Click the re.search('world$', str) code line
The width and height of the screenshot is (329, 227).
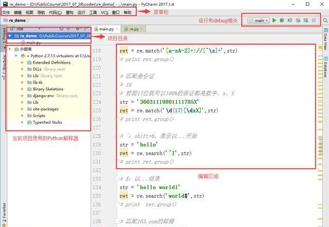162,196
